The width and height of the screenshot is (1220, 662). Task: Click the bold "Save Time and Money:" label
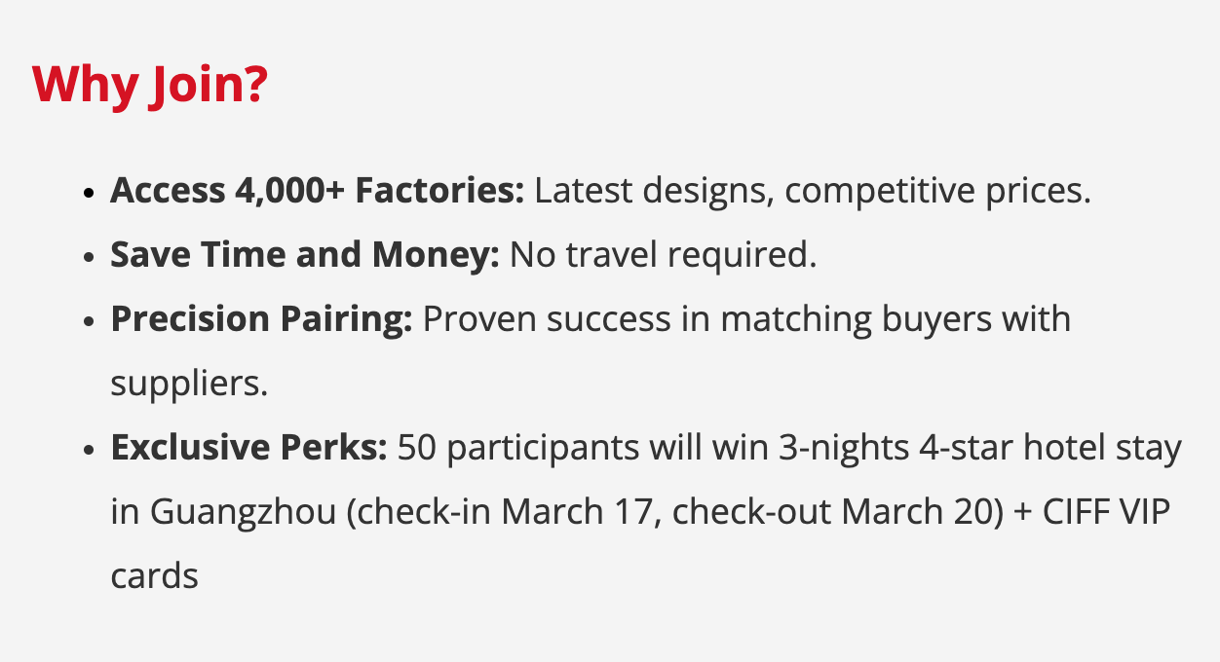(304, 255)
